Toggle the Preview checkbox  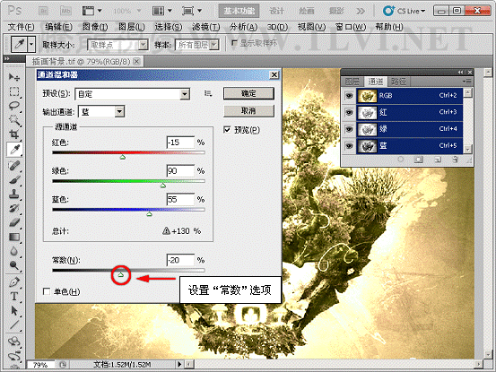[227, 130]
